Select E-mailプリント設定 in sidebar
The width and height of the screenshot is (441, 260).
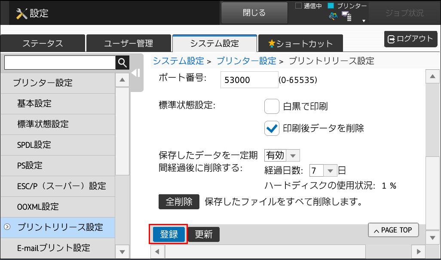tap(58, 248)
